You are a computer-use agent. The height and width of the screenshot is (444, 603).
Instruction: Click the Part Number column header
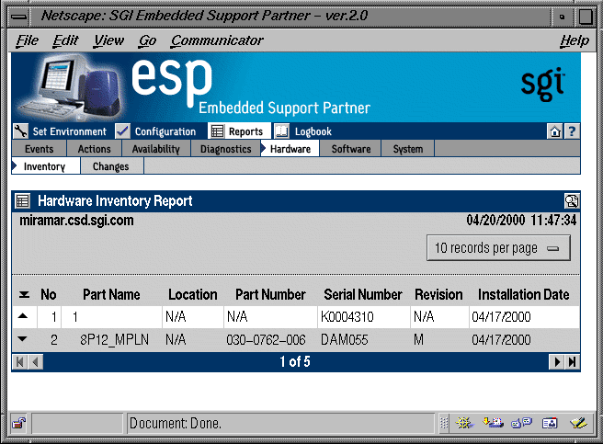(x=270, y=295)
